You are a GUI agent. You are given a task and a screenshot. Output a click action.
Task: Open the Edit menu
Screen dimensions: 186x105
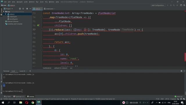click(9, 2)
